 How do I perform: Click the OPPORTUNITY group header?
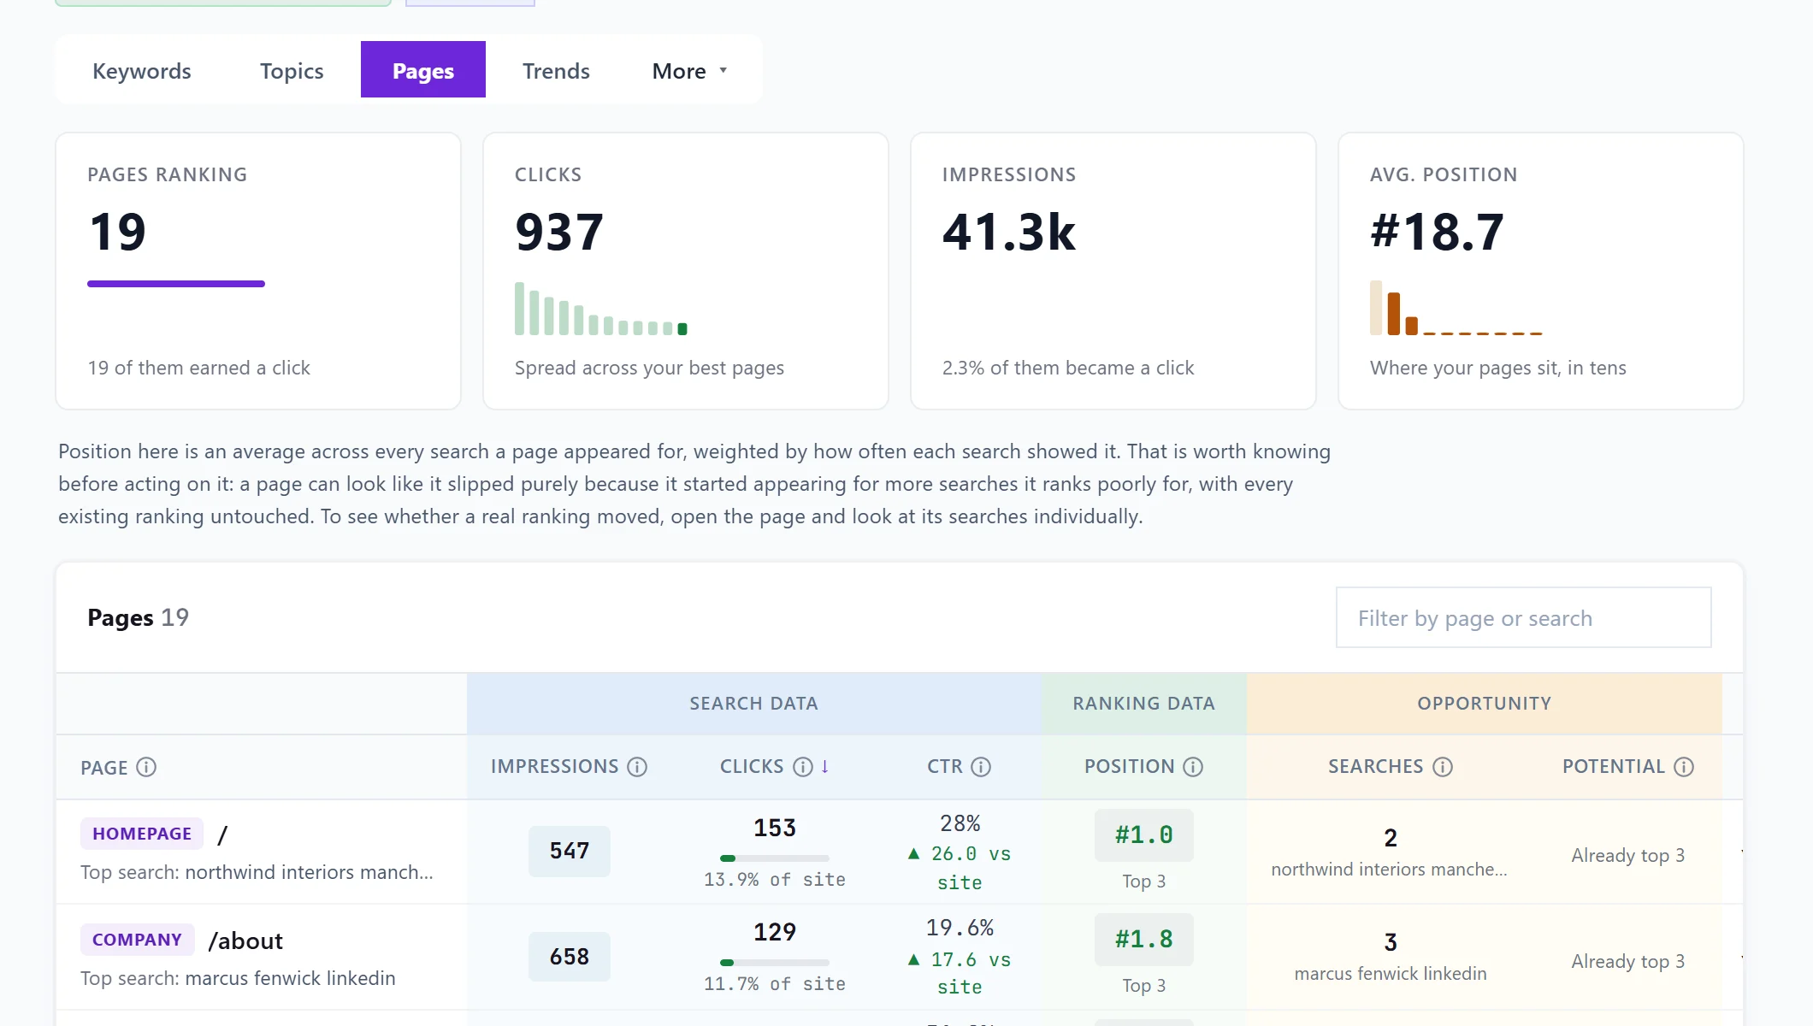(x=1485, y=704)
